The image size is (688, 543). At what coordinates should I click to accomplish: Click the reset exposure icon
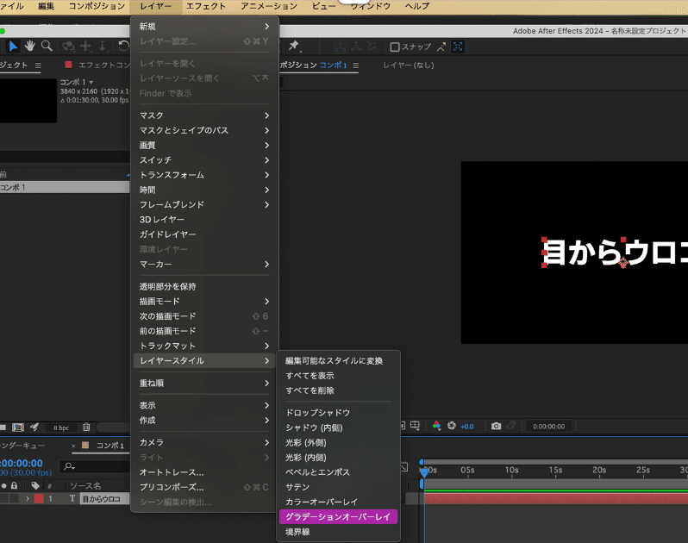click(452, 426)
